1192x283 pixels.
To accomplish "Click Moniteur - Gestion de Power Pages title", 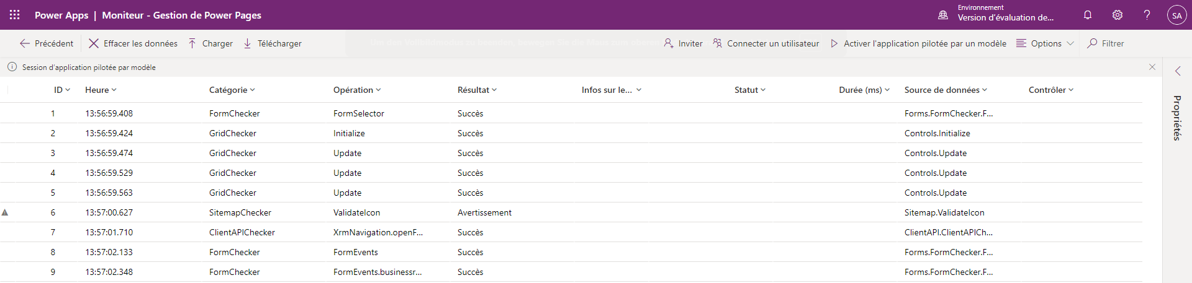I will coord(182,15).
